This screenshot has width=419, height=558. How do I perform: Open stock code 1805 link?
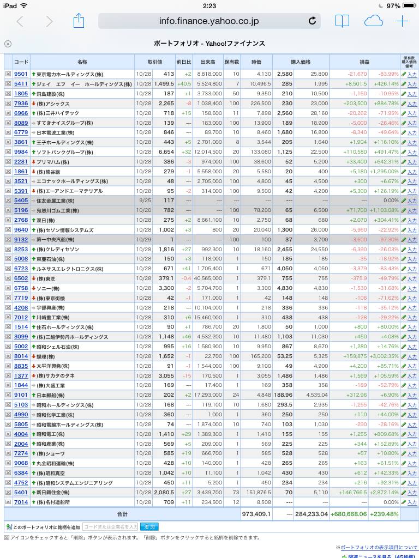21,94
